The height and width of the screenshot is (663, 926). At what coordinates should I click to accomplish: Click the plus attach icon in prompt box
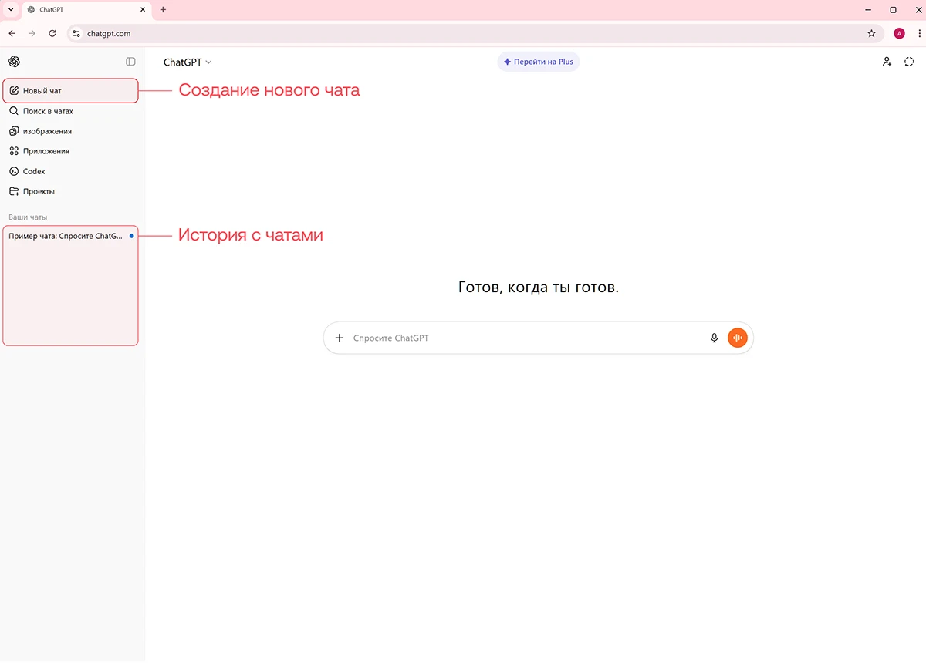[340, 338]
